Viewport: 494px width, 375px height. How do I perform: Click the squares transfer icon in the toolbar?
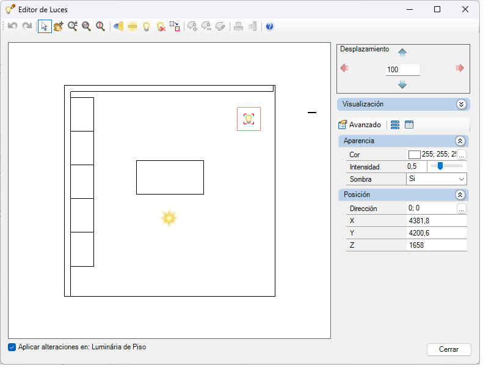click(175, 26)
